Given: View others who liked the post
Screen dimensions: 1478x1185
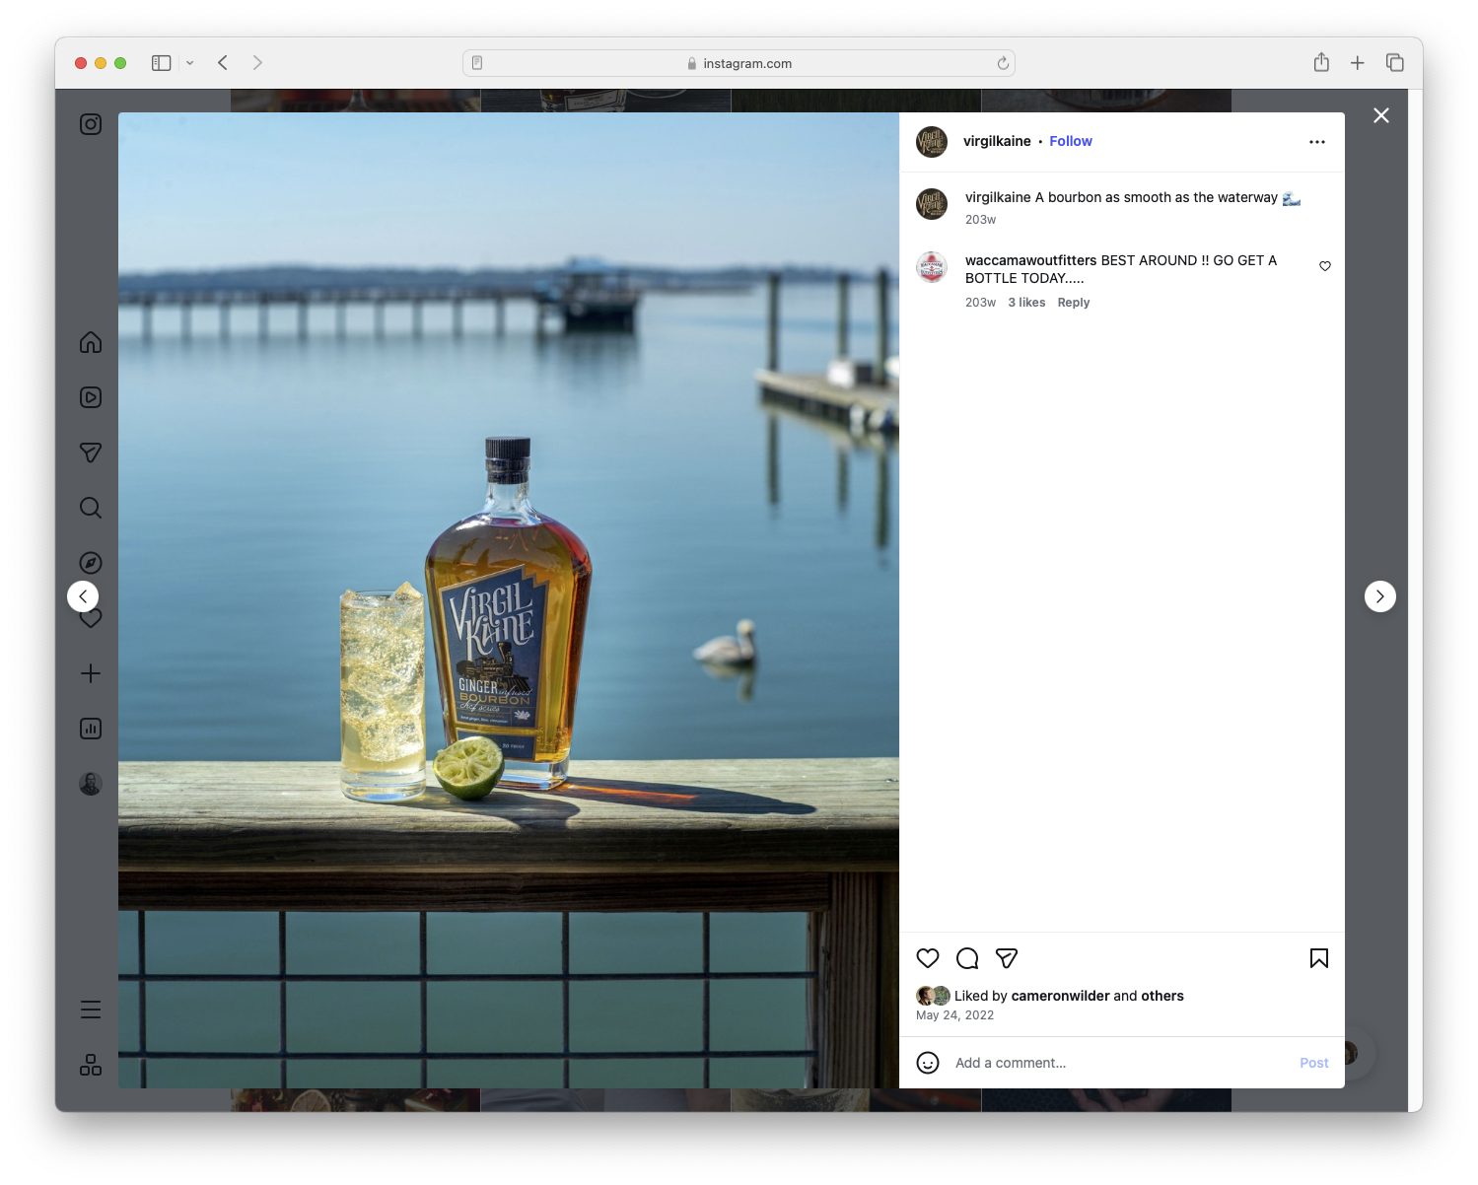Looking at the screenshot, I should click(x=1162, y=996).
